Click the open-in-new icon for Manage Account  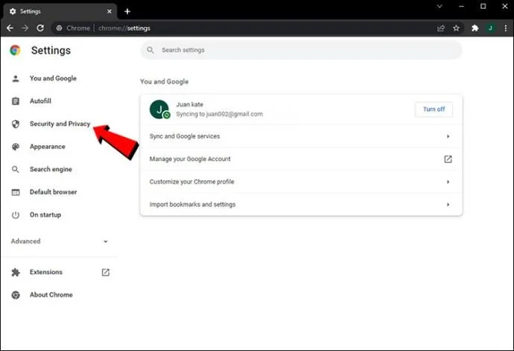point(448,159)
